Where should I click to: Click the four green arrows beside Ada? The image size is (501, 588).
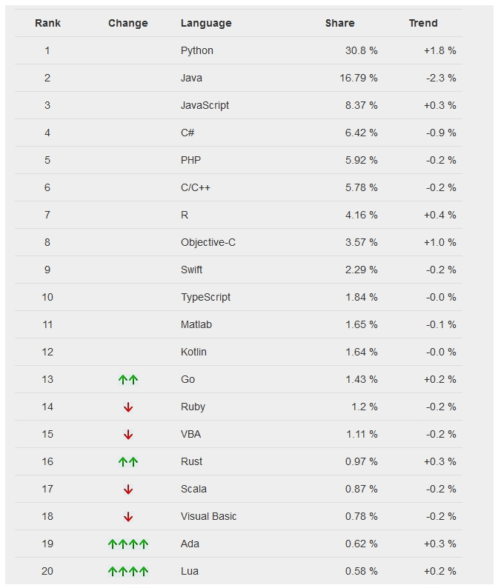128,544
